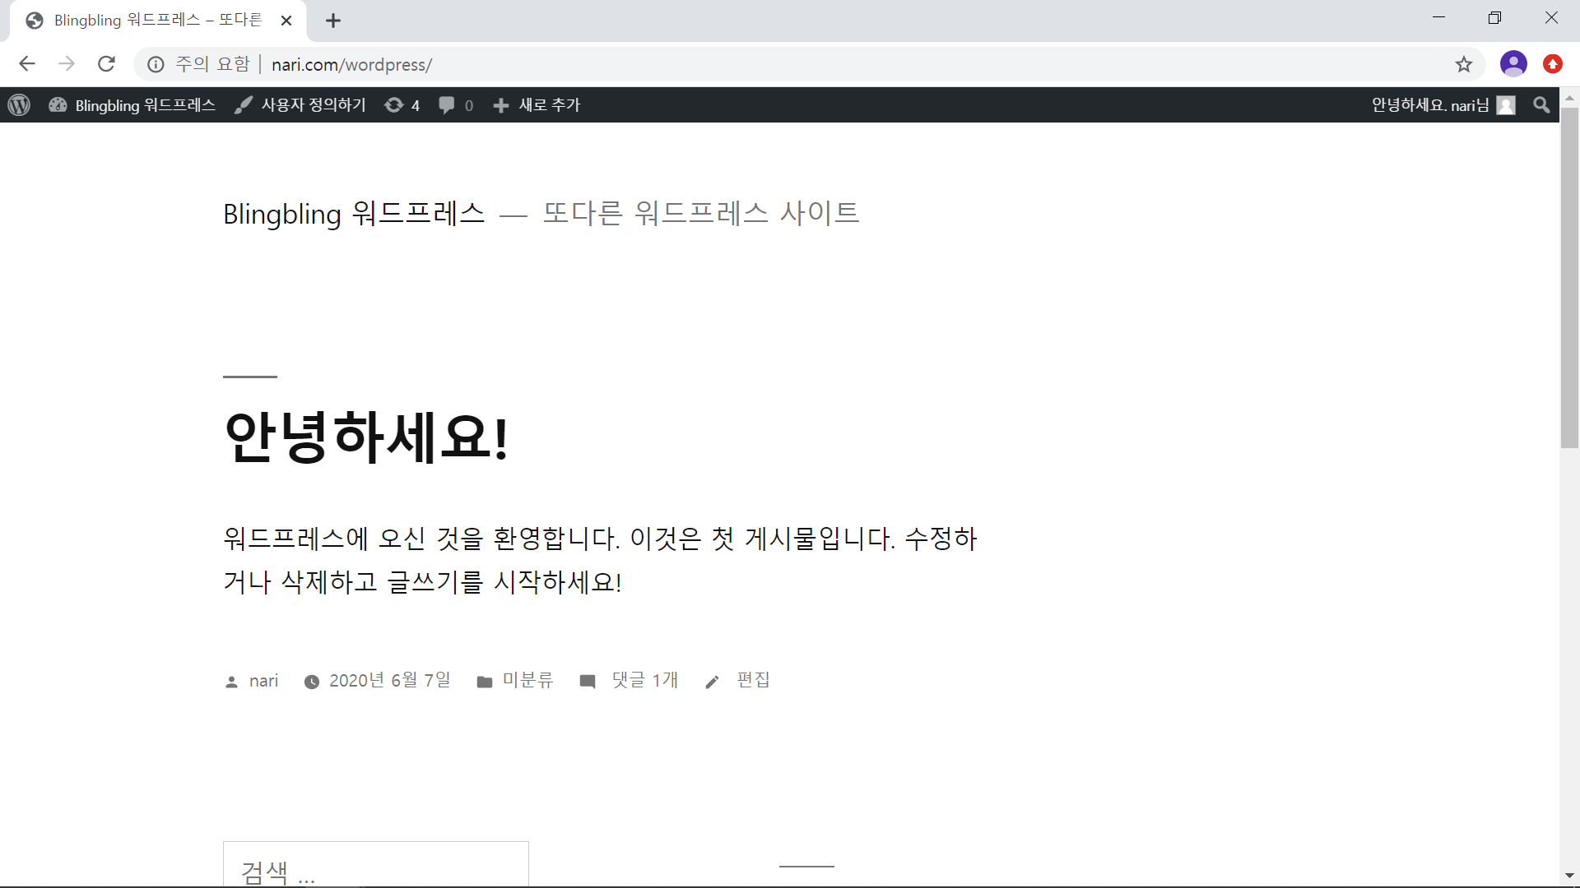Go back with the browser back arrow

(27, 64)
